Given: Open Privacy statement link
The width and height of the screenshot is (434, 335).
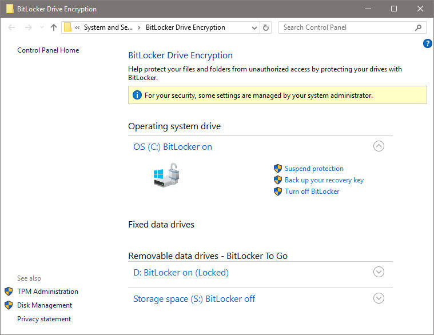Looking at the screenshot, I should point(44,319).
